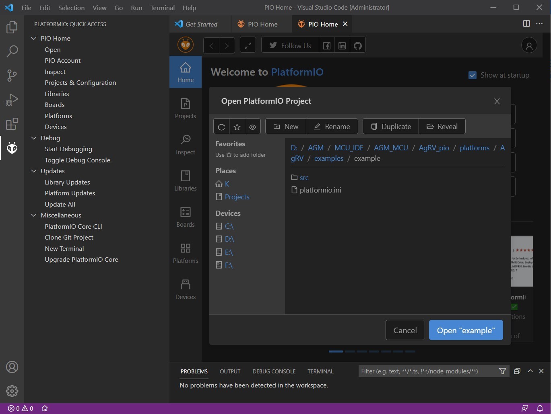
Task: Open Source Control view
Action: [12, 76]
